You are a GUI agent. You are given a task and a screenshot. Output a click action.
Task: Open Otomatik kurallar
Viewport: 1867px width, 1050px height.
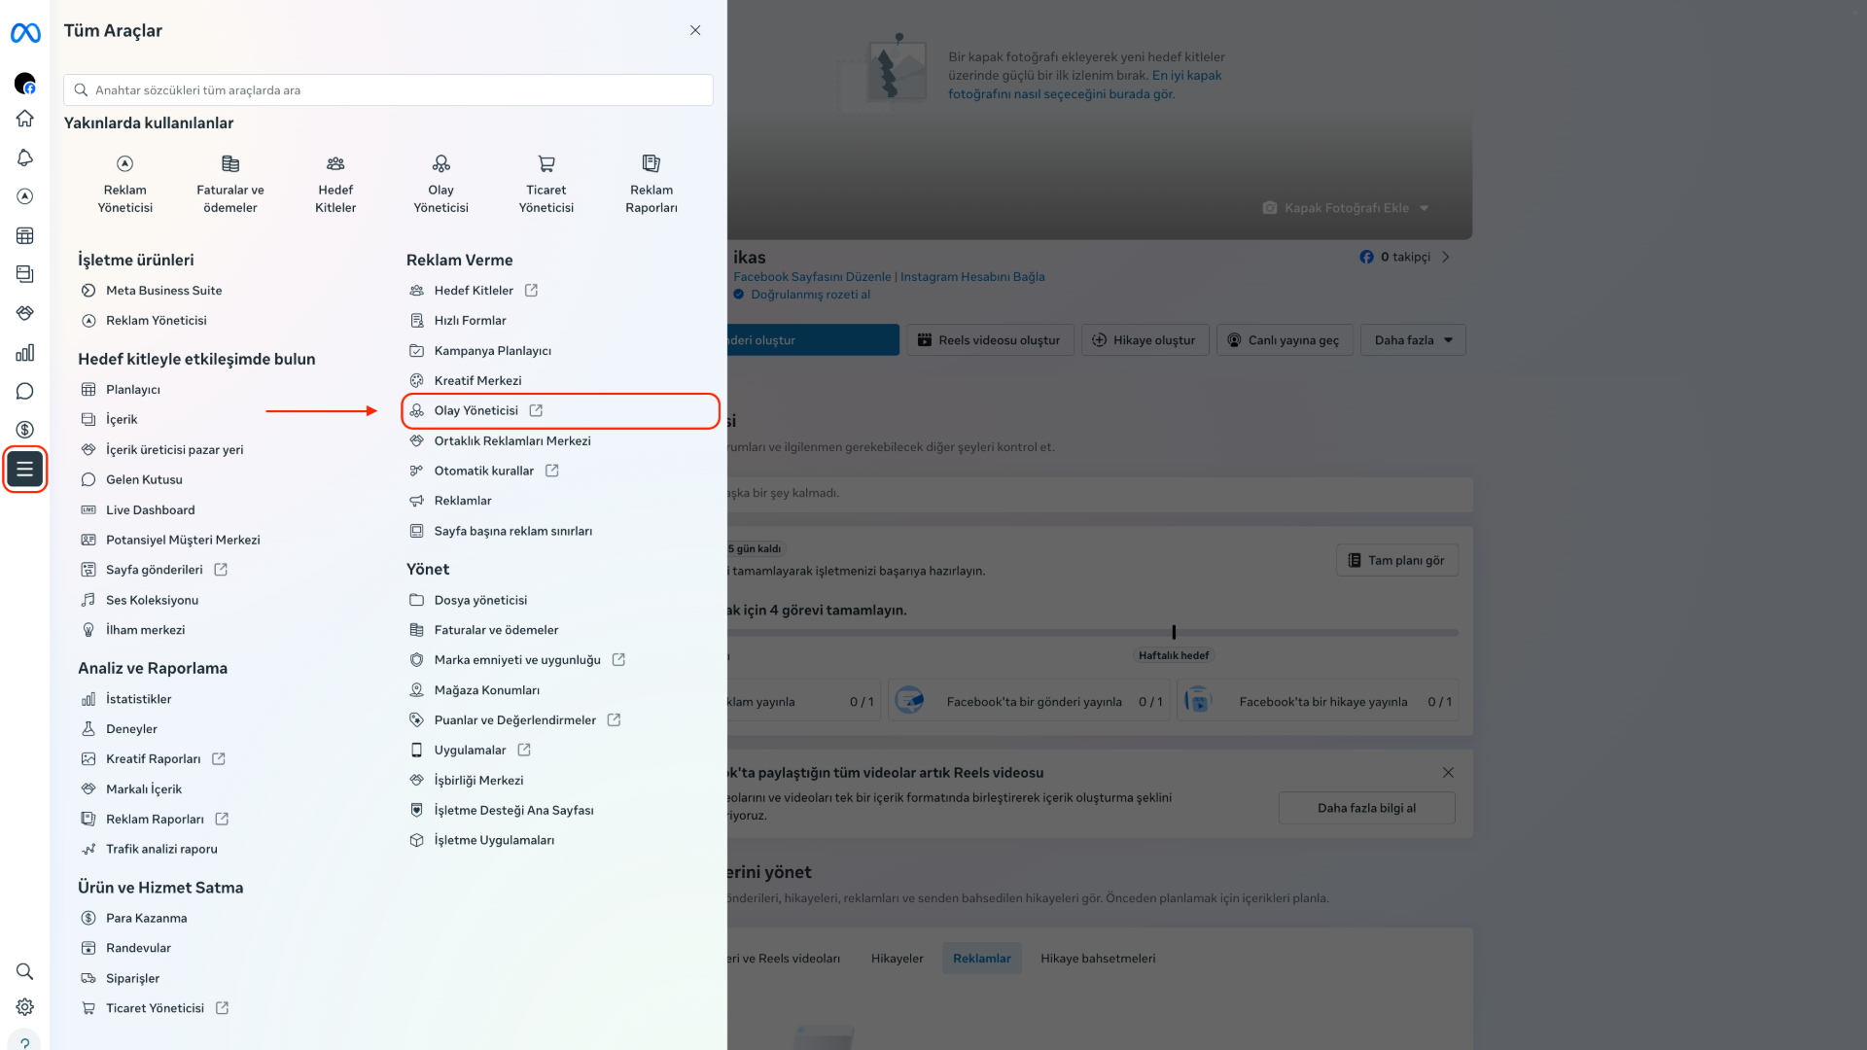(484, 472)
